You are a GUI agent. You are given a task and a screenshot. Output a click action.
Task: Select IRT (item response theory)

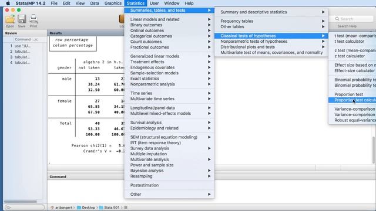pos(169,142)
